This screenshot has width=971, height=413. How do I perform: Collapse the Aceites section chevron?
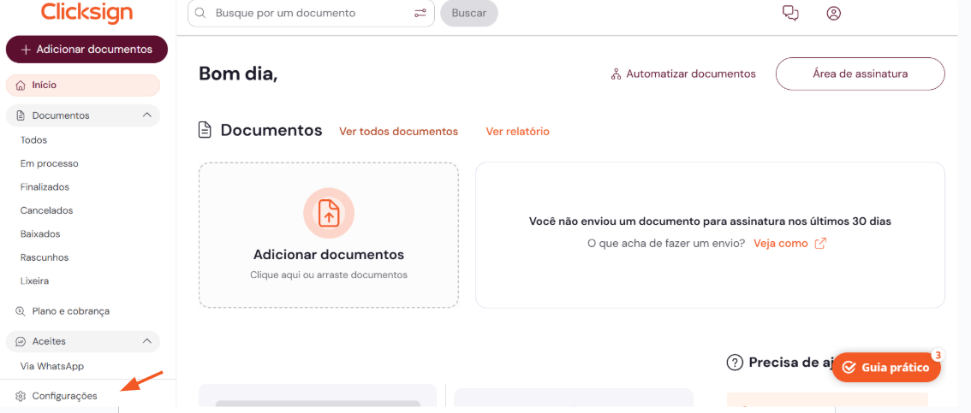coord(146,341)
